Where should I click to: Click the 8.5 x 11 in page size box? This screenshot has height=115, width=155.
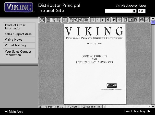[x=91, y=107]
